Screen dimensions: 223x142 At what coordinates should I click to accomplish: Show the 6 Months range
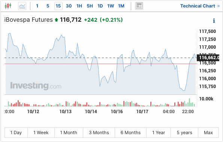coord(130,133)
